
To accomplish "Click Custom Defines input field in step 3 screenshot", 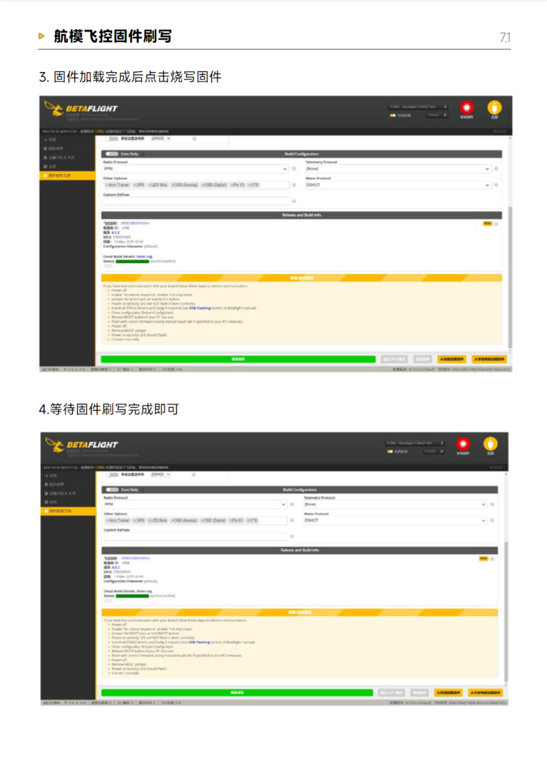I will coord(196,201).
